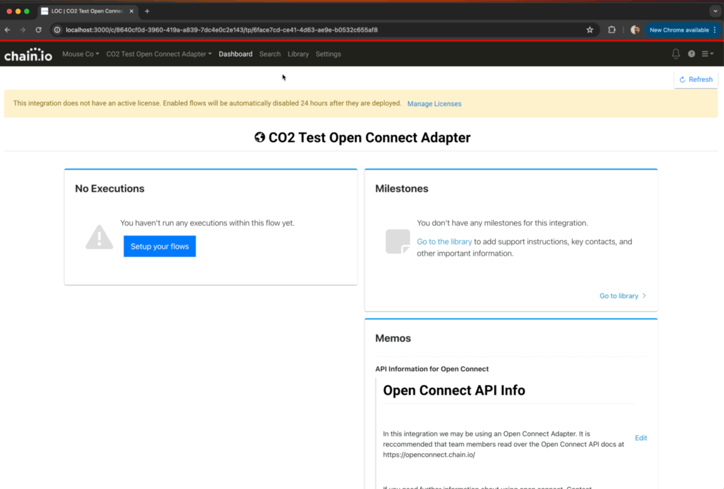The width and height of the screenshot is (724, 489).
Task: Click the address bar URL
Action: tap(221, 30)
